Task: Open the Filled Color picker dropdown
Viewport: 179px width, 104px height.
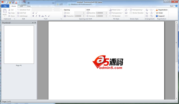Action: click(116, 10)
